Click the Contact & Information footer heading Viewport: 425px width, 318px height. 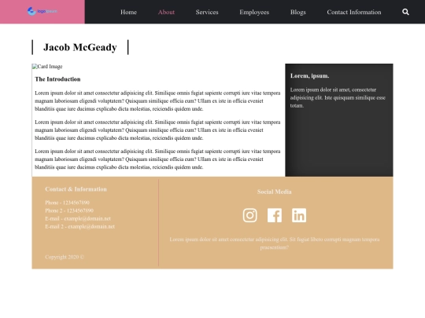click(76, 189)
